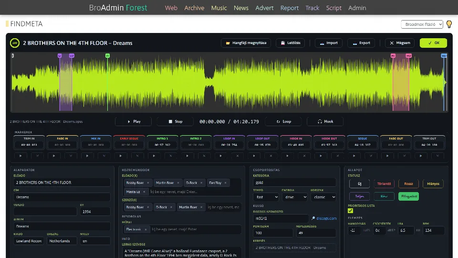The height and width of the screenshot is (258, 458).
Task: Play from the EARLY SEGUE marker
Action: (121, 156)
